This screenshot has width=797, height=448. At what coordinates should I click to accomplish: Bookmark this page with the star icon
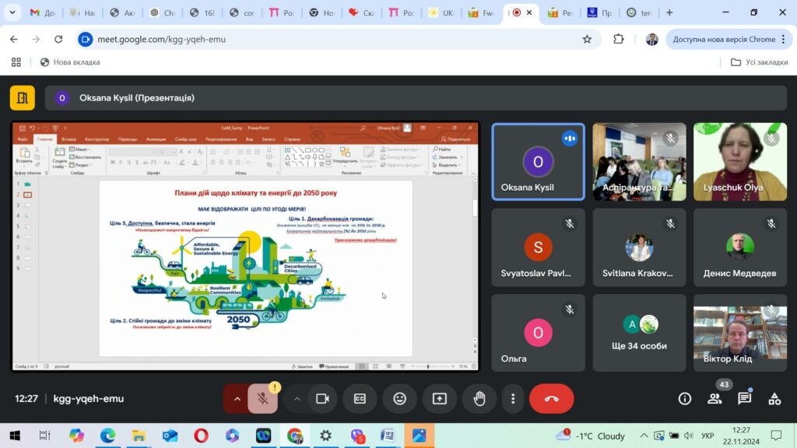tap(587, 39)
